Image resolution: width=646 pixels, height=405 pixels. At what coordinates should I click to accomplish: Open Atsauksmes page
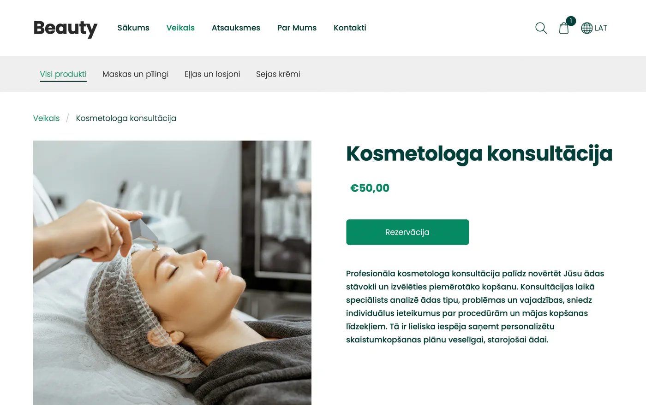pos(236,28)
